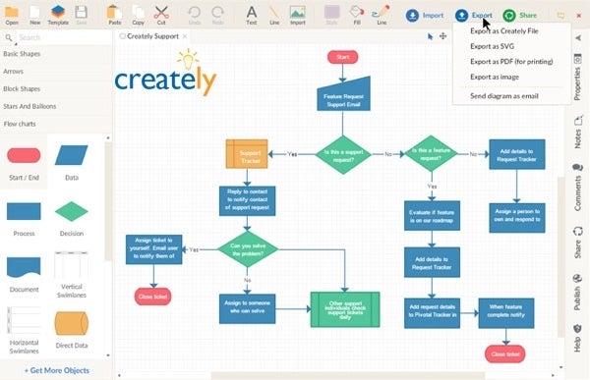
Task: Click the shape search field
Action: [60, 37]
